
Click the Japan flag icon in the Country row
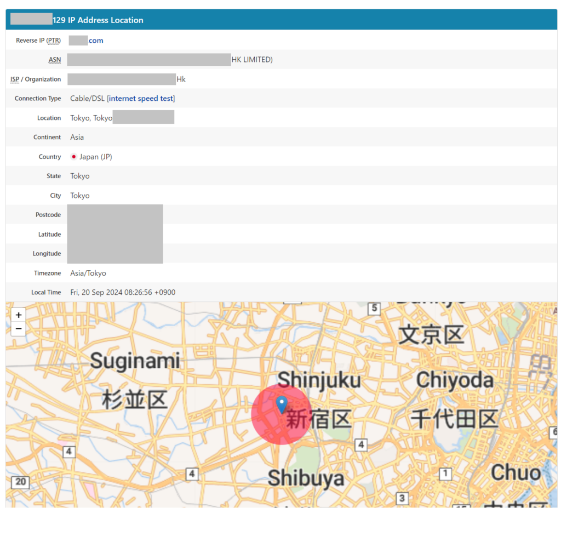click(73, 156)
